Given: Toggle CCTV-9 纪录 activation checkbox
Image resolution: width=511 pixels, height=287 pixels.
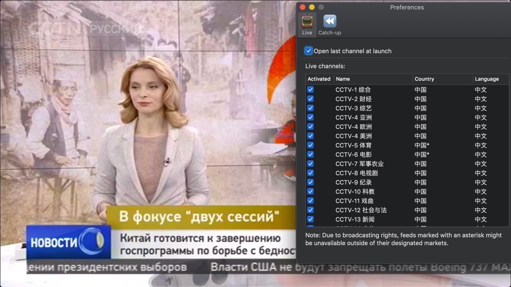Looking at the screenshot, I should pos(310,182).
